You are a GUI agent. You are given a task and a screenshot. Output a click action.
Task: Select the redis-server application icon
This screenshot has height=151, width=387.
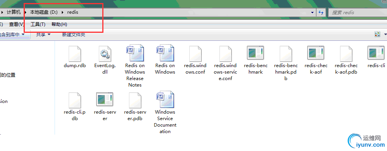(105, 99)
